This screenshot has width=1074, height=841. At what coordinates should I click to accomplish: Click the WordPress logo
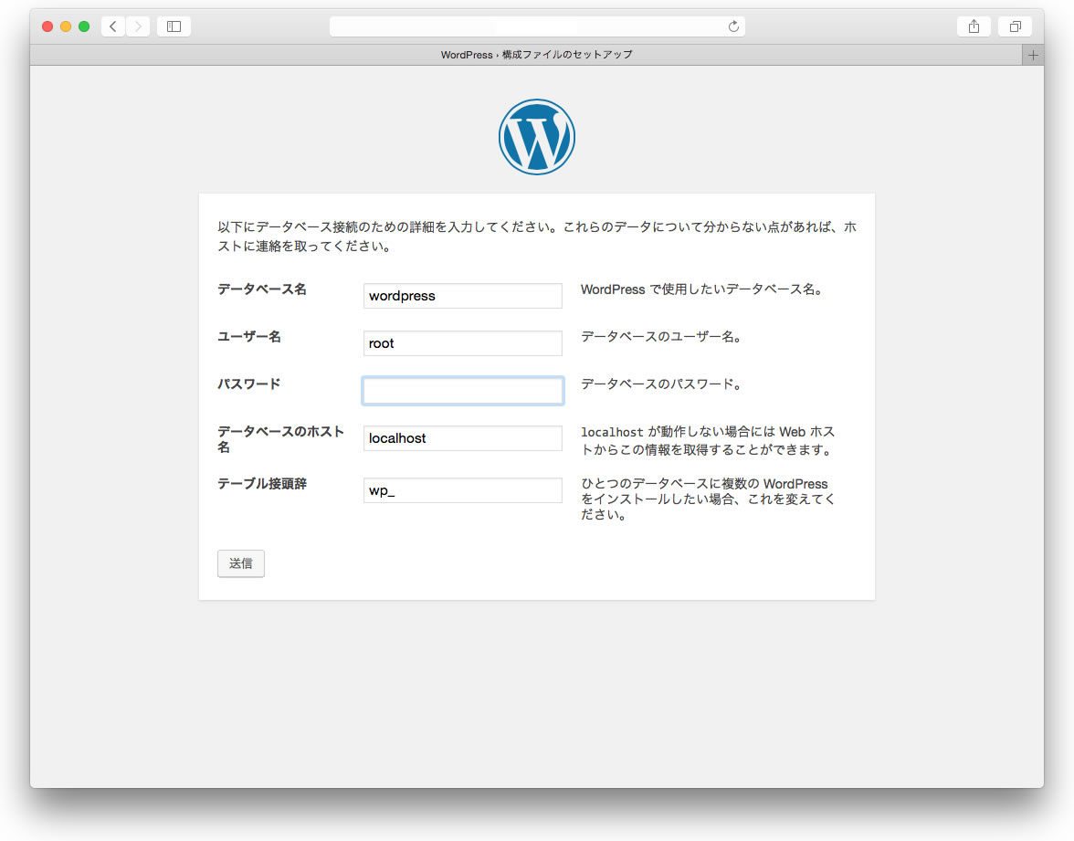(537, 137)
